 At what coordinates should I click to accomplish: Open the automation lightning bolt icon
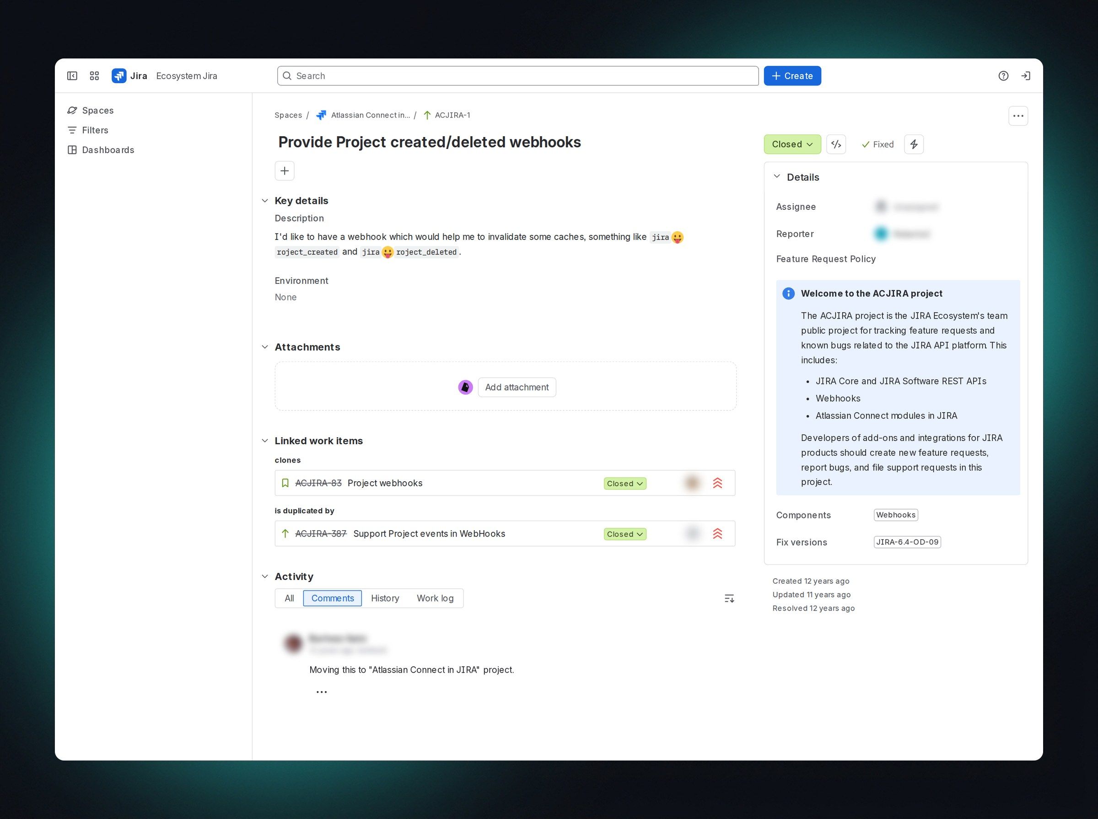tap(914, 144)
